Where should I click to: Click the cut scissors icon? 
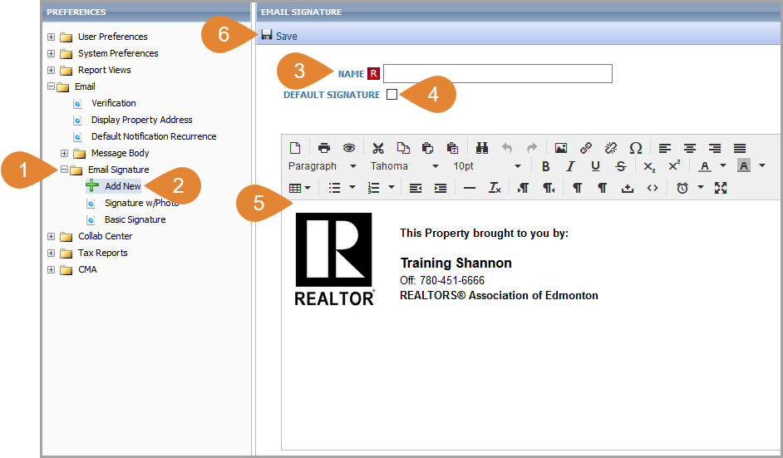coord(378,148)
